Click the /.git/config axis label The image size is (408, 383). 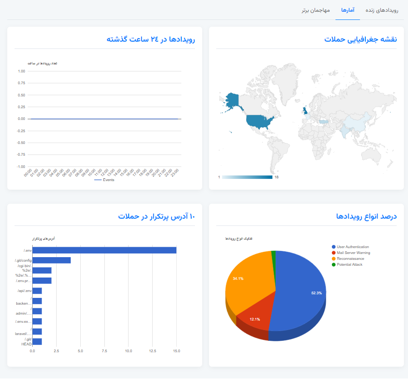[x=23, y=261]
